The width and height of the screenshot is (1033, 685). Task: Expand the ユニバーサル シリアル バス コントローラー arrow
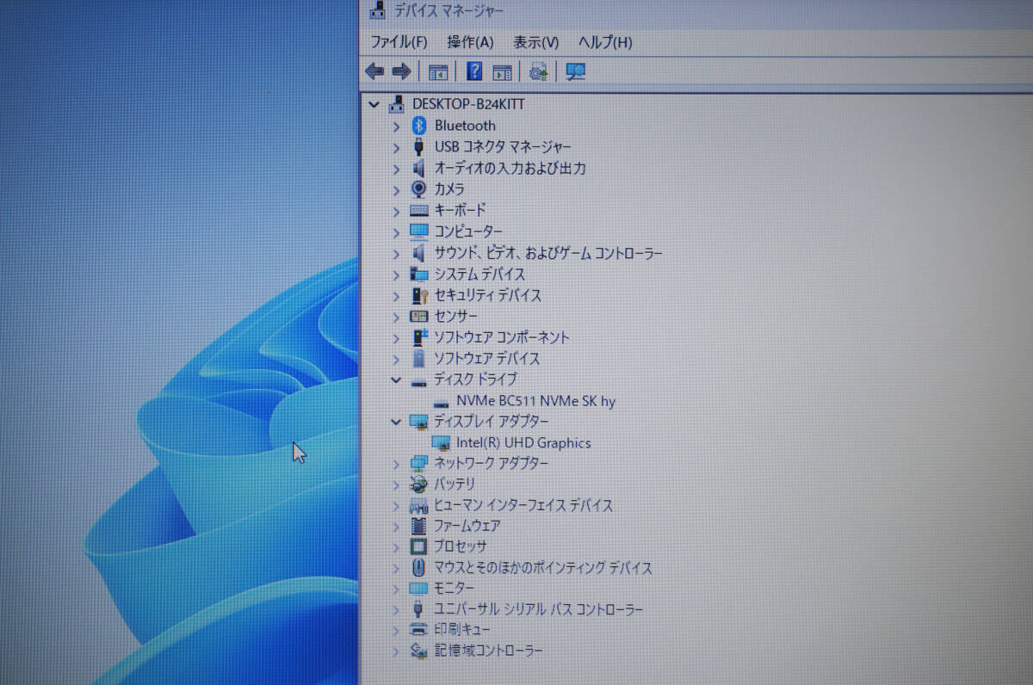[396, 609]
